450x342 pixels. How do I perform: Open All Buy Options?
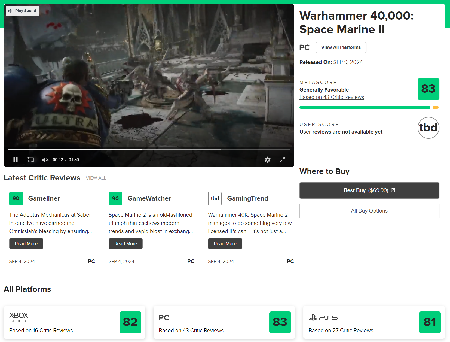coord(369,211)
